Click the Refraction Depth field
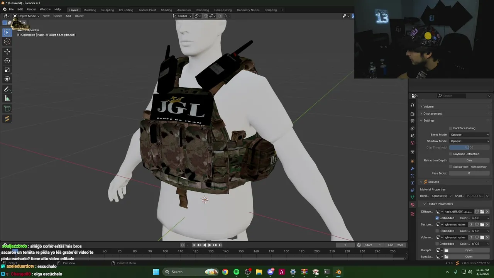 469,160
